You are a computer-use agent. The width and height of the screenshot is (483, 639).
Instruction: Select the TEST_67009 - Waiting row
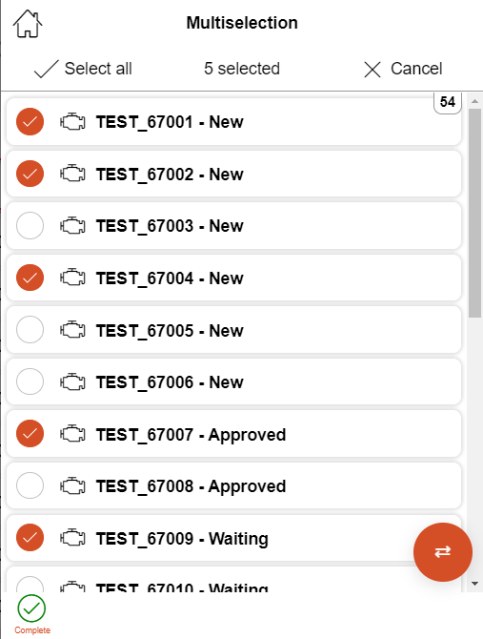point(234,538)
